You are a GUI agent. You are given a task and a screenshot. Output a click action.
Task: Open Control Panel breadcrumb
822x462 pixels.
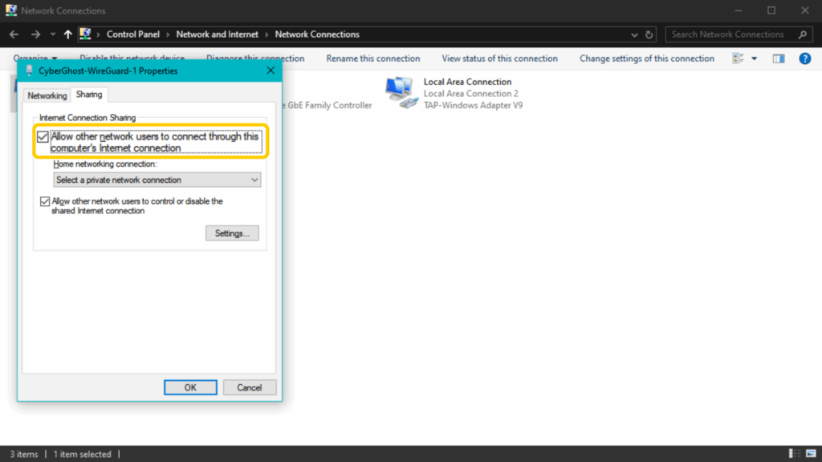tap(133, 34)
